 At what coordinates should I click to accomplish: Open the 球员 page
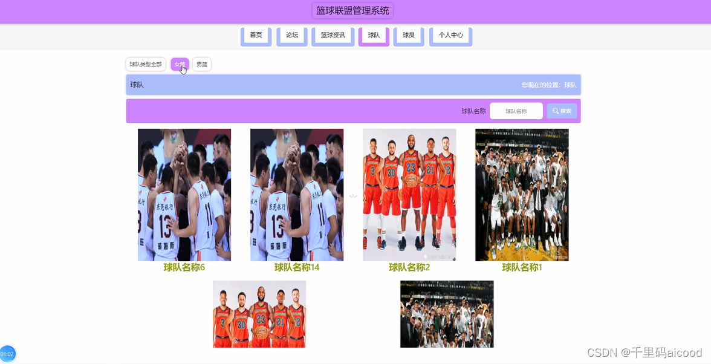click(x=409, y=36)
